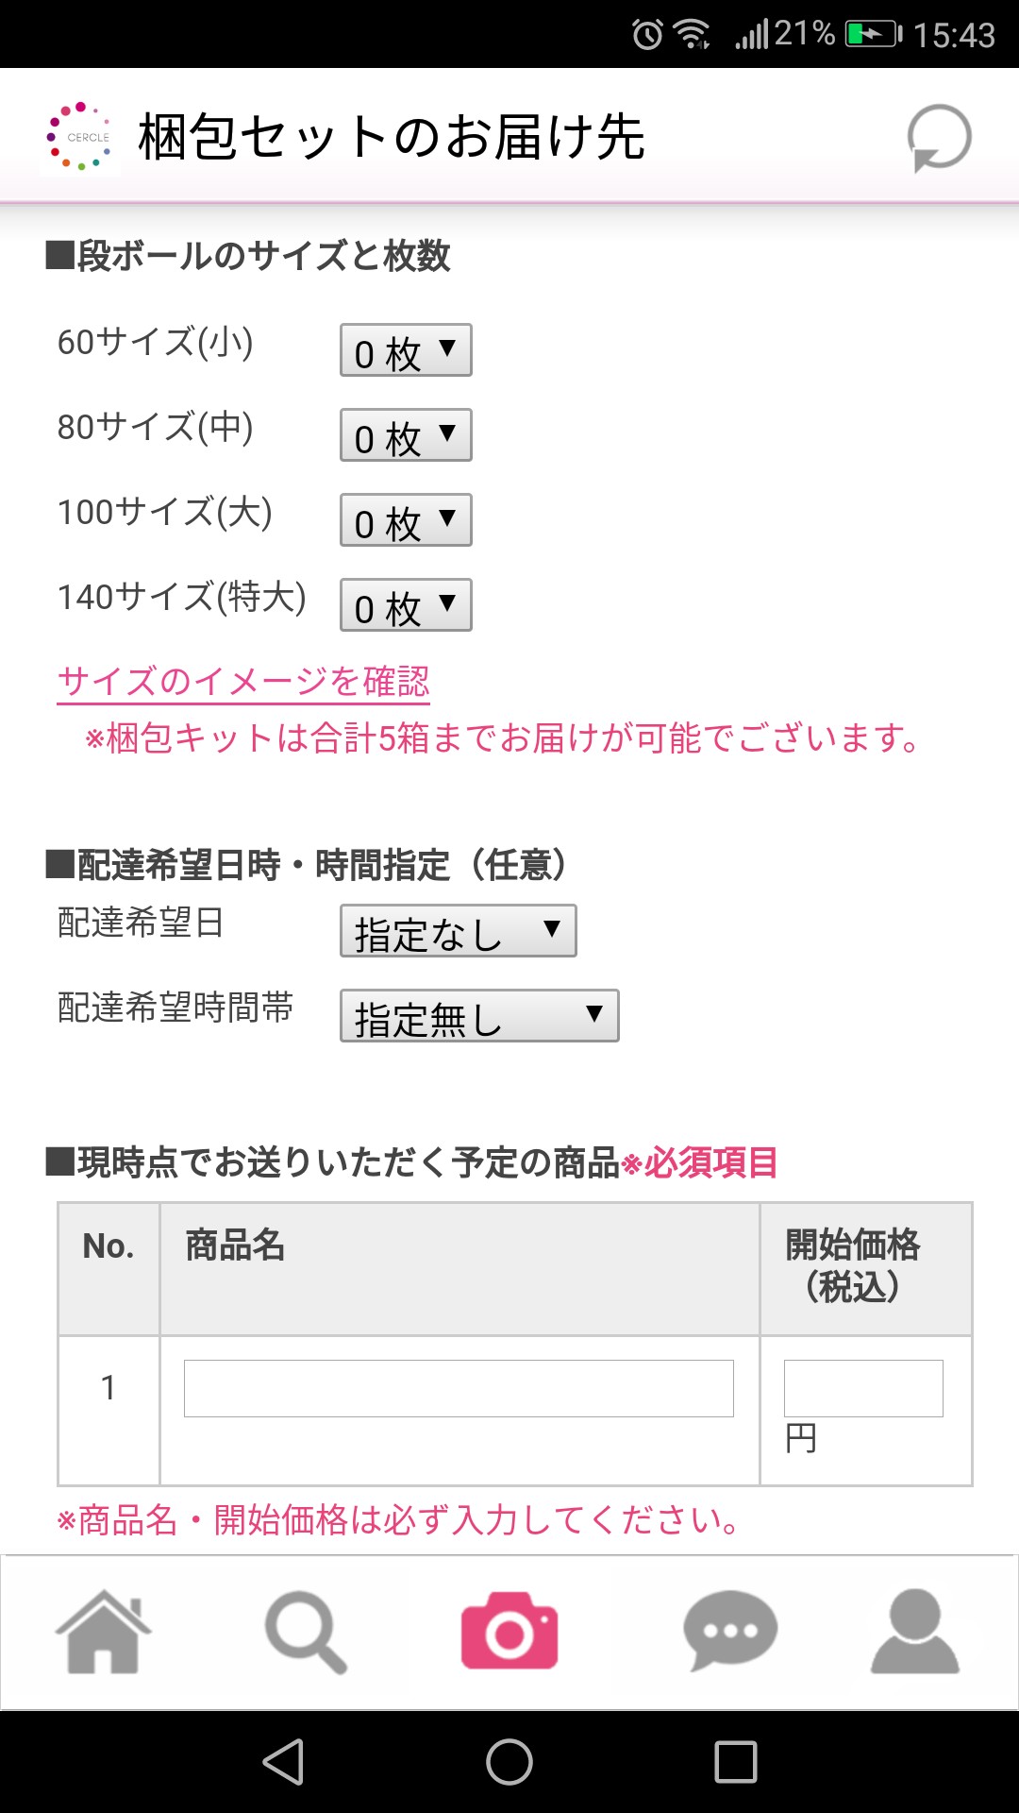The width and height of the screenshot is (1019, 1813).
Task: Expand the 配達希望時間帯 dropdown
Action: (479, 1016)
